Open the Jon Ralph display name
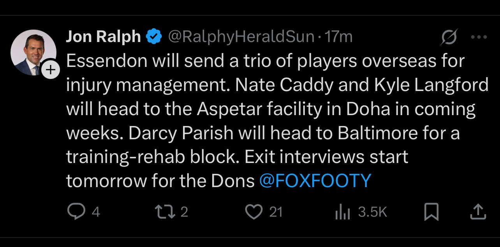 [103, 37]
